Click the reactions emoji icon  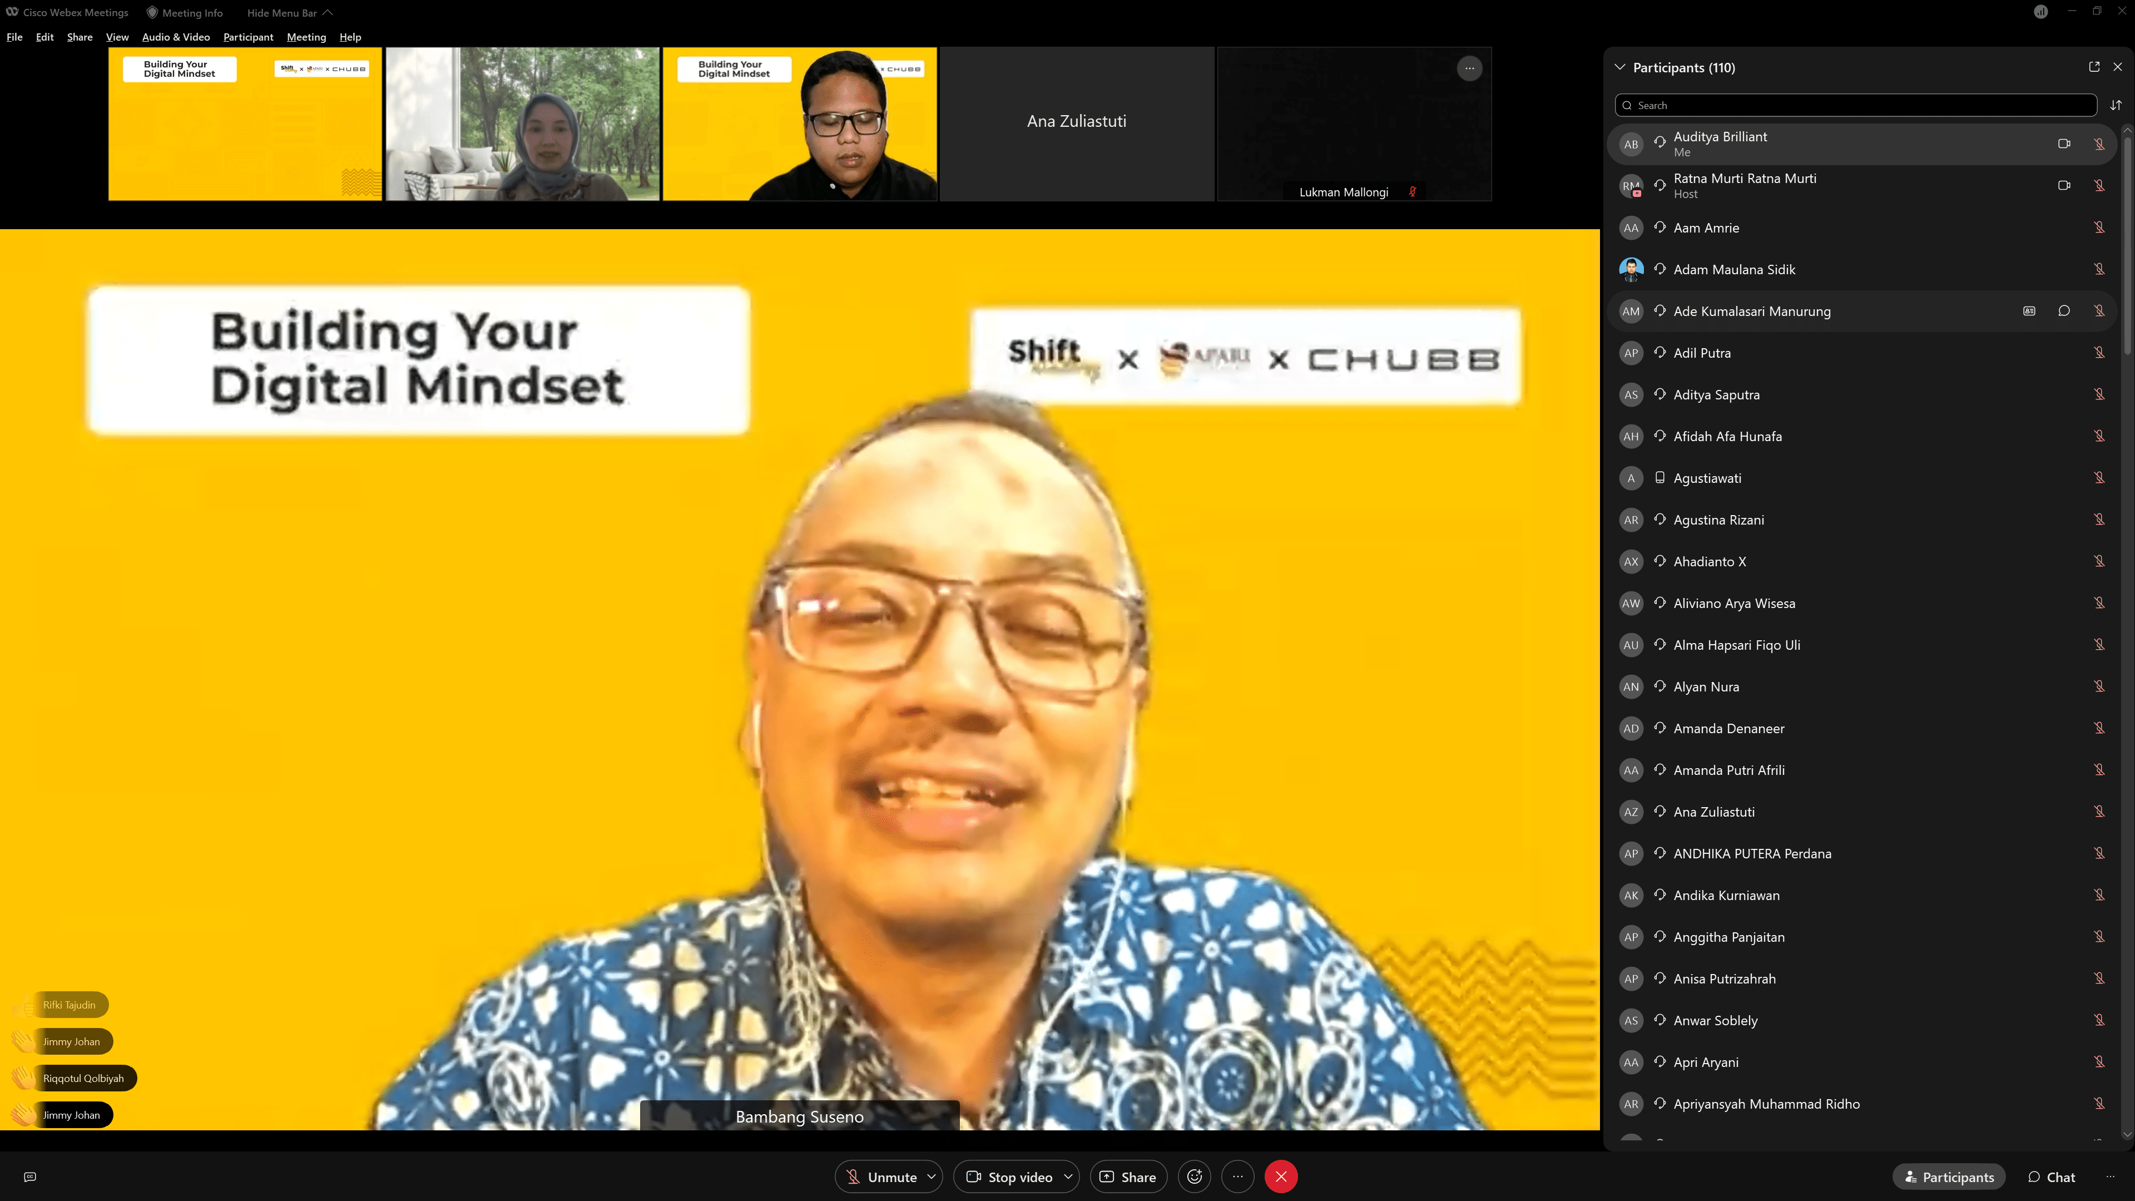click(x=1195, y=1177)
